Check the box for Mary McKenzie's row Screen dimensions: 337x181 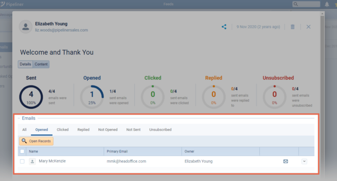pyautogui.click(x=22, y=161)
